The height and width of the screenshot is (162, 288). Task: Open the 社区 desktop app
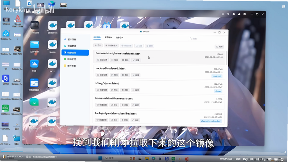[x=34, y=104]
